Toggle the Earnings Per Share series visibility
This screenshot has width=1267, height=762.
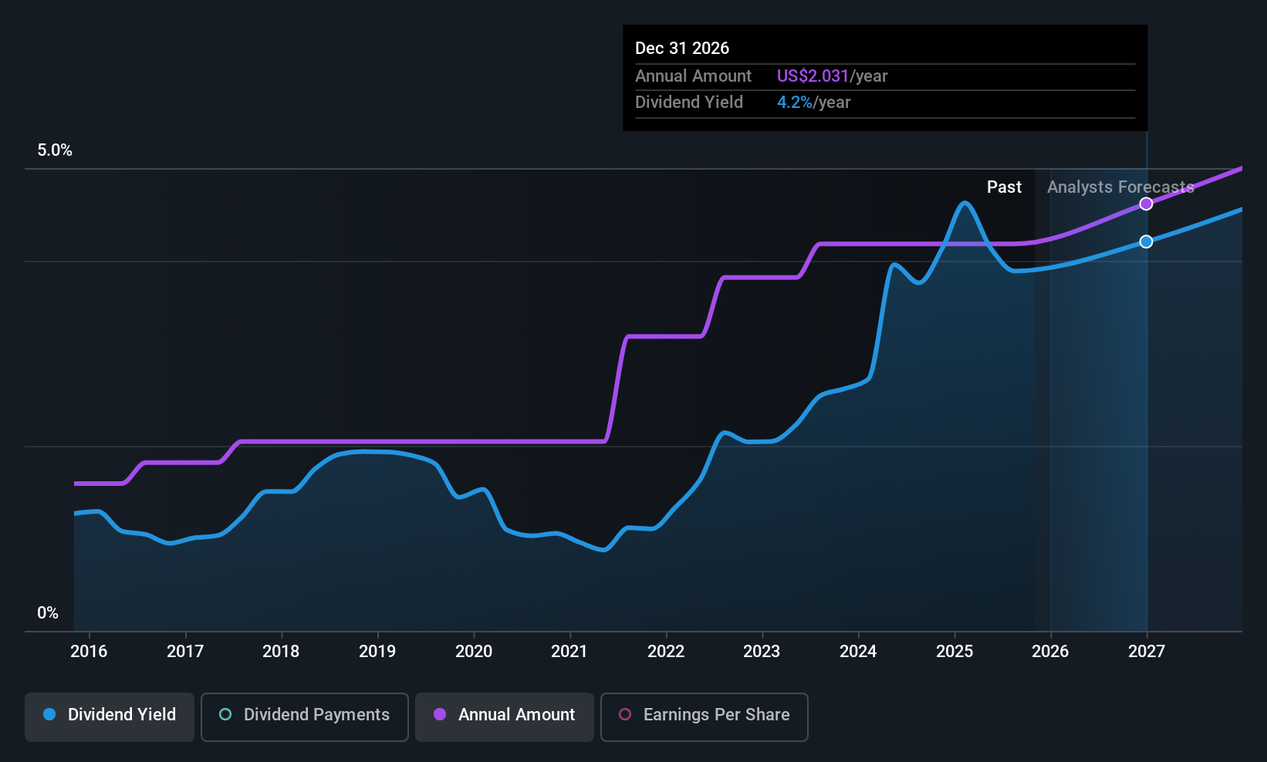pyautogui.click(x=703, y=716)
